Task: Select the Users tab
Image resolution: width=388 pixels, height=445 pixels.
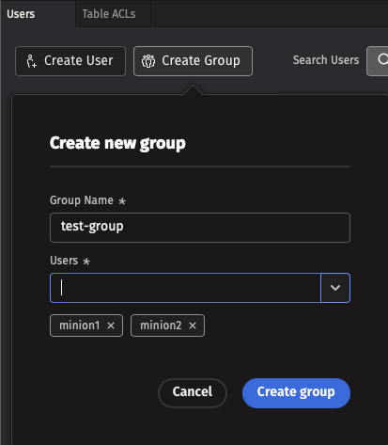Action: point(21,14)
